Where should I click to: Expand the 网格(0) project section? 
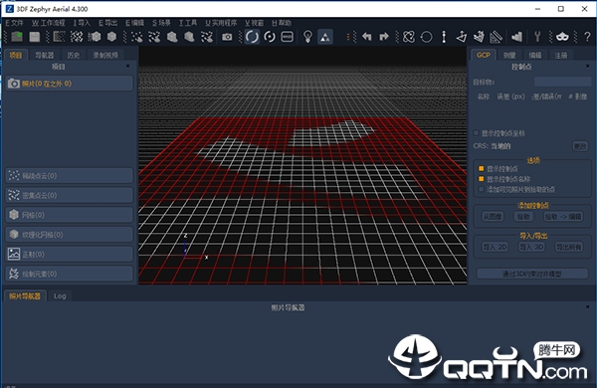70,215
